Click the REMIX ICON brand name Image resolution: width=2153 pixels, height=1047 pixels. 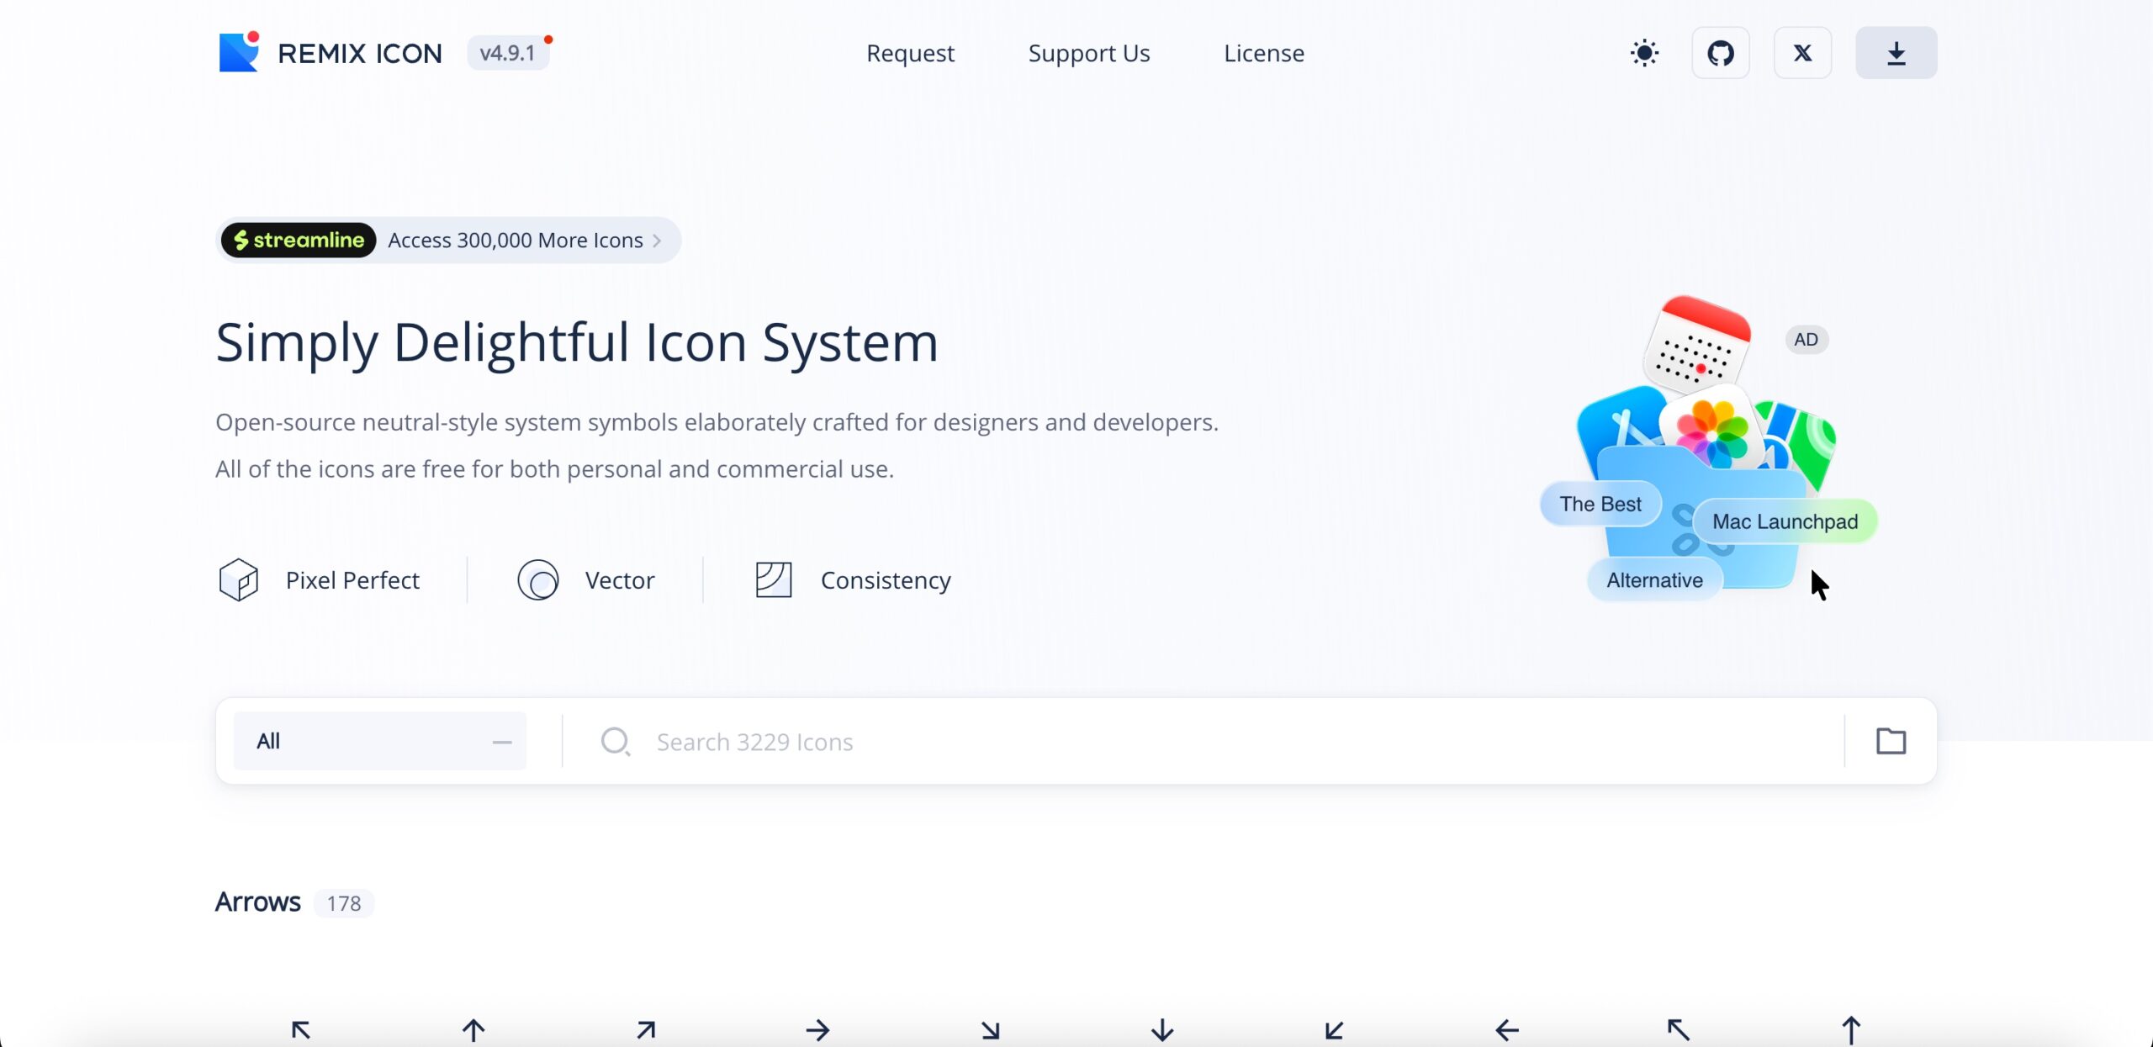point(360,53)
